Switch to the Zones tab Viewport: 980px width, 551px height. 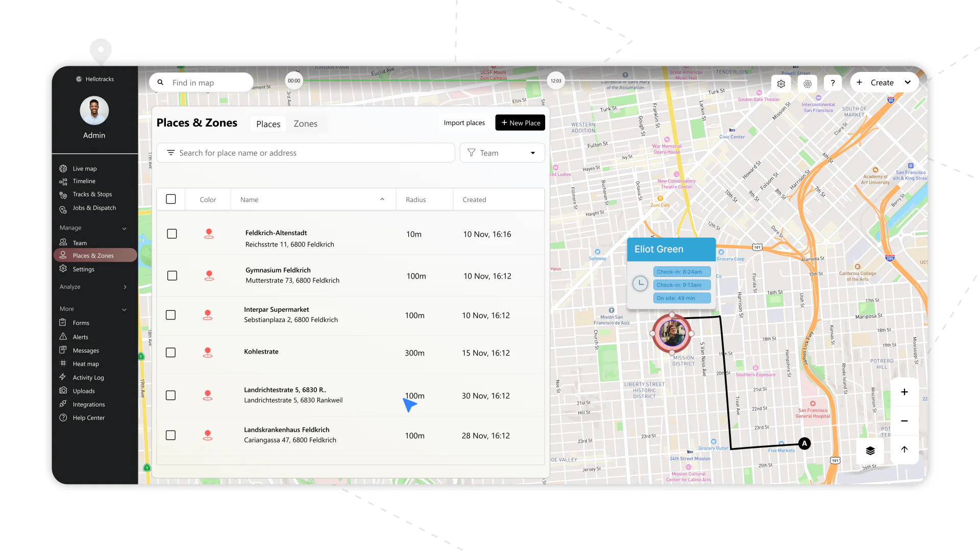(305, 124)
